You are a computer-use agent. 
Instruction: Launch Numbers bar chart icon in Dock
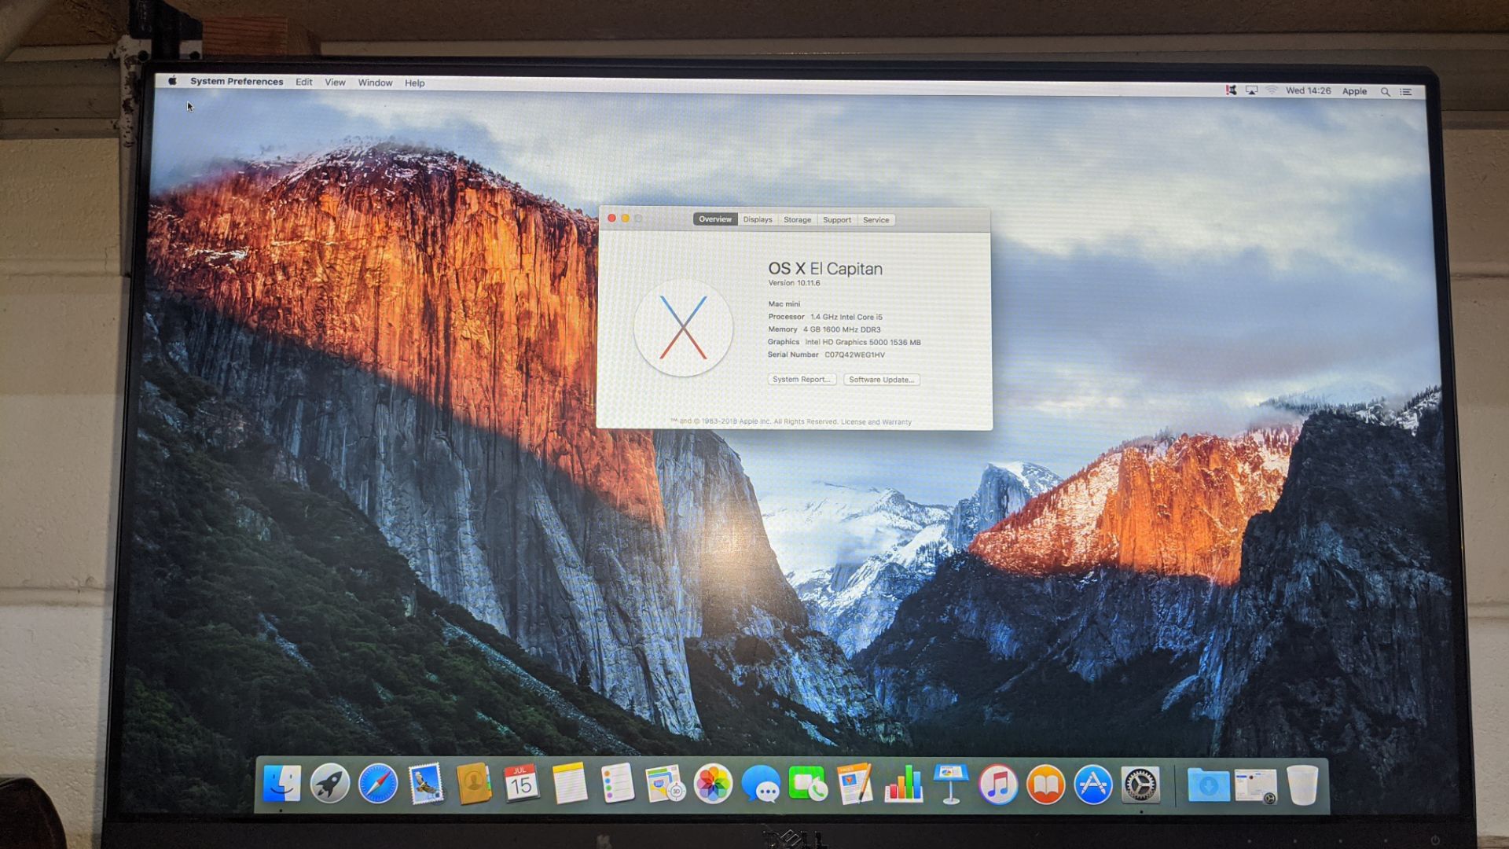pyautogui.click(x=903, y=784)
